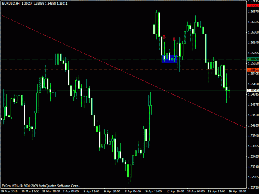Click the 5 Apr 12:00 time label

[92, 192]
